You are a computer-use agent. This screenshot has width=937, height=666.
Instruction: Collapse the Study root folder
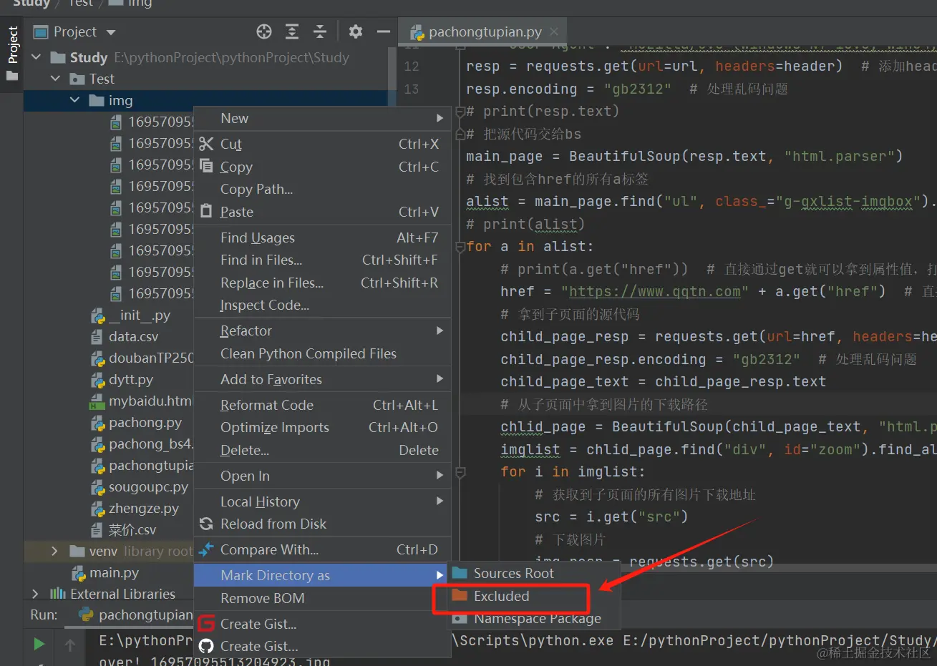coord(37,57)
